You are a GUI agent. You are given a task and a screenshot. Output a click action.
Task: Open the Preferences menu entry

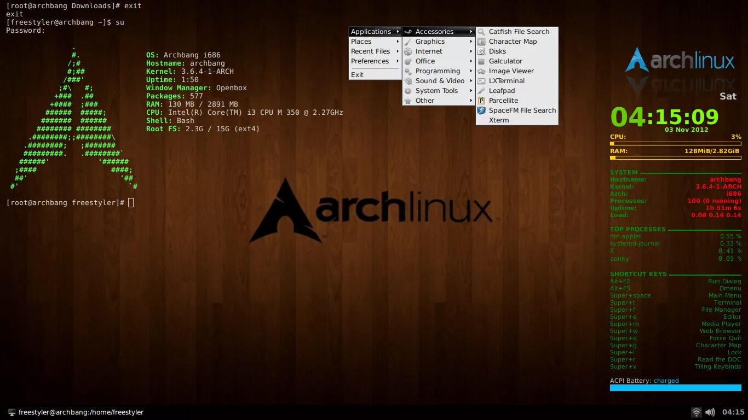tap(375, 61)
